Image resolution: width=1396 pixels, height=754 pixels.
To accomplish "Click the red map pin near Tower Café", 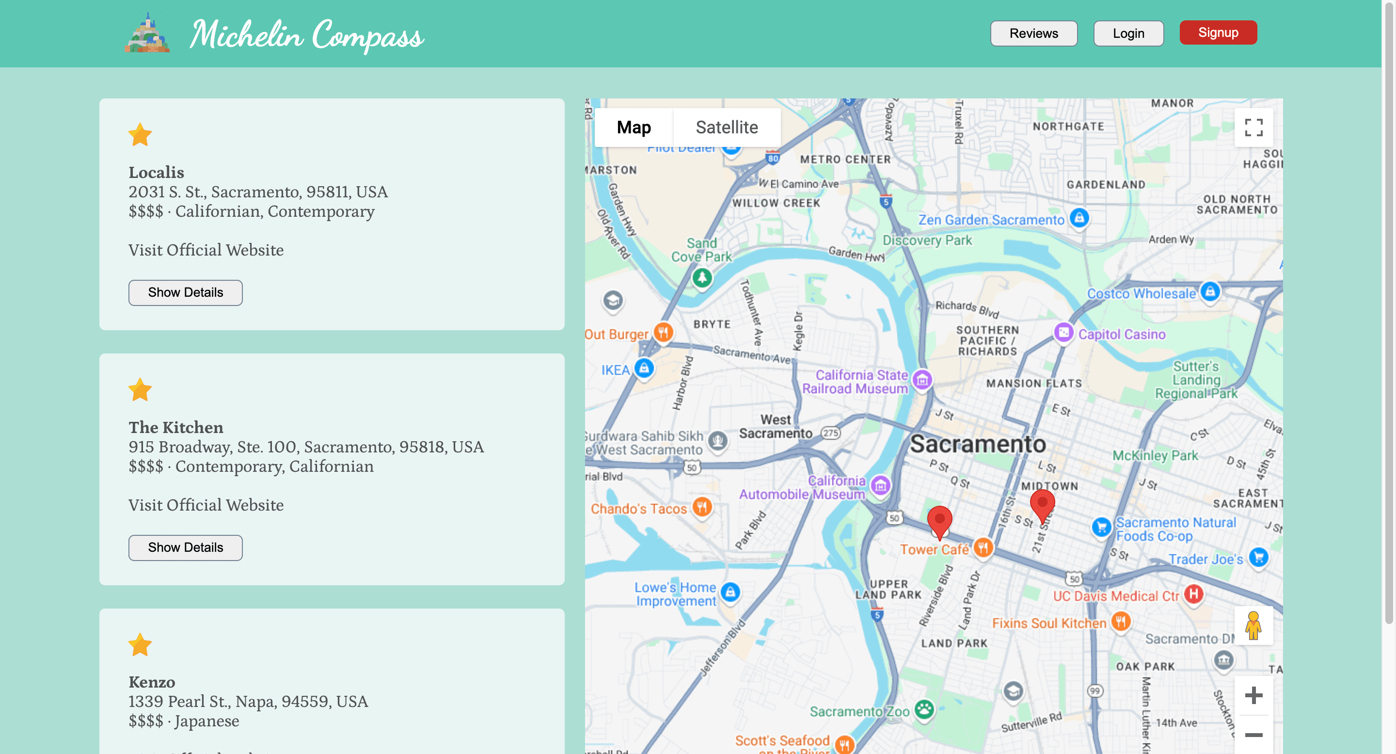I will (x=939, y=522).
